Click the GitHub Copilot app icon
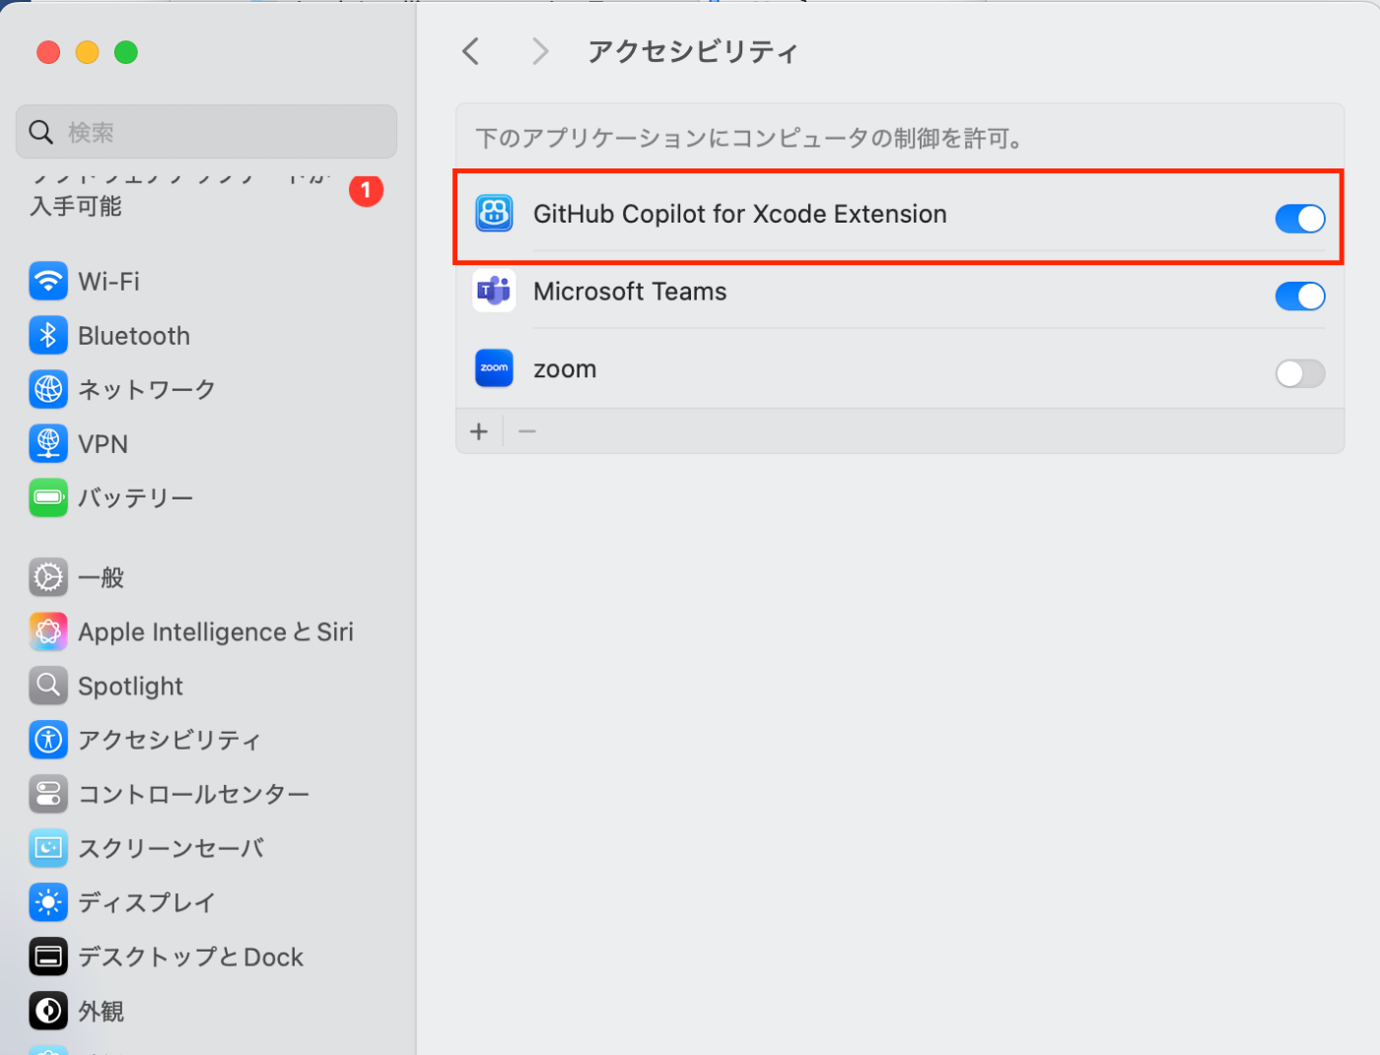 [494, 214]
